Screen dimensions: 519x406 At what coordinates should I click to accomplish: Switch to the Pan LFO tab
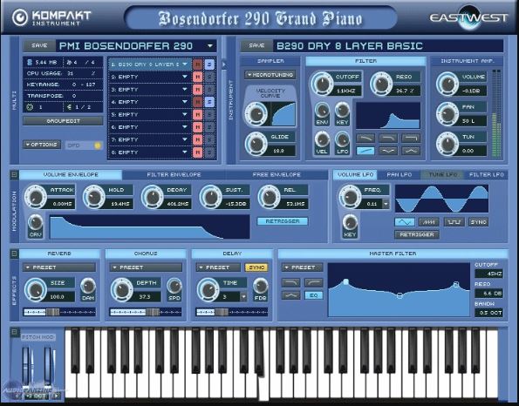(399, 174)
